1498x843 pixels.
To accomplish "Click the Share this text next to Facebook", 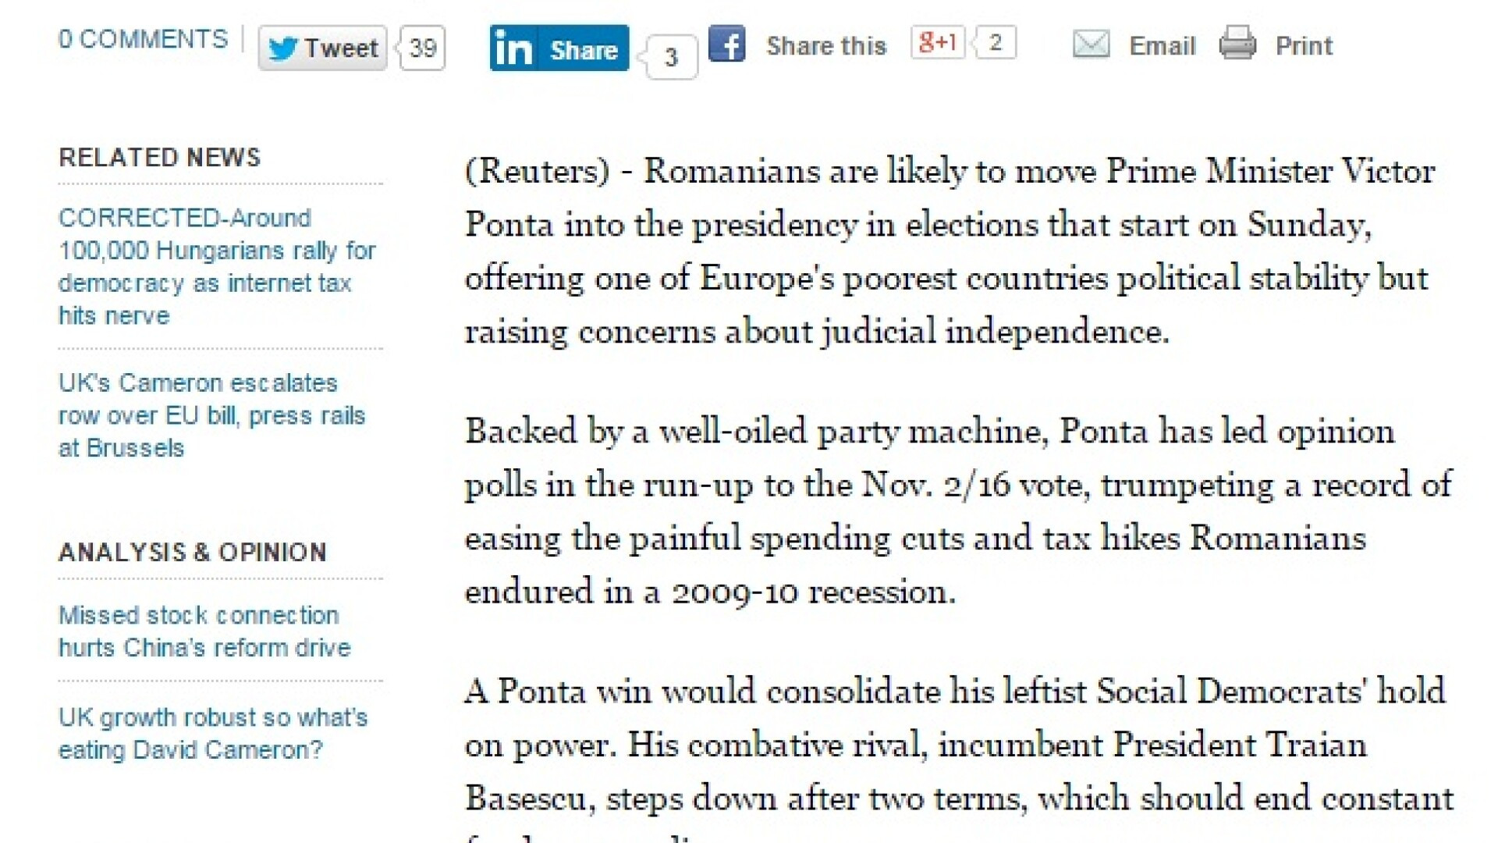I will click(827, 44).
